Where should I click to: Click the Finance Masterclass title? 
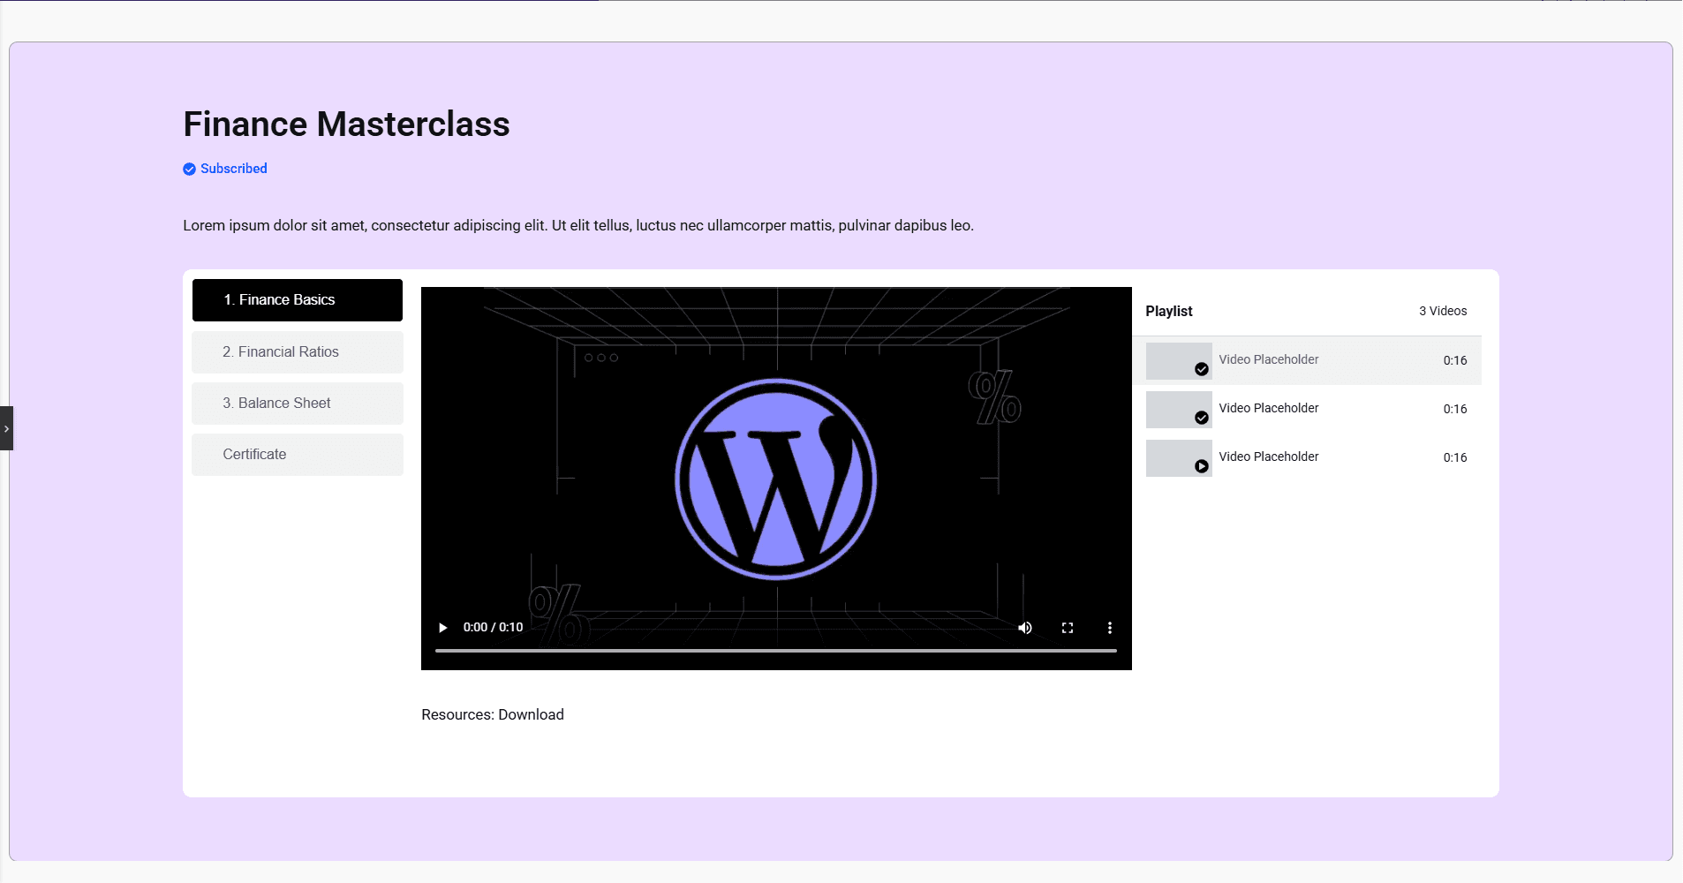click(x=346, y=125)
